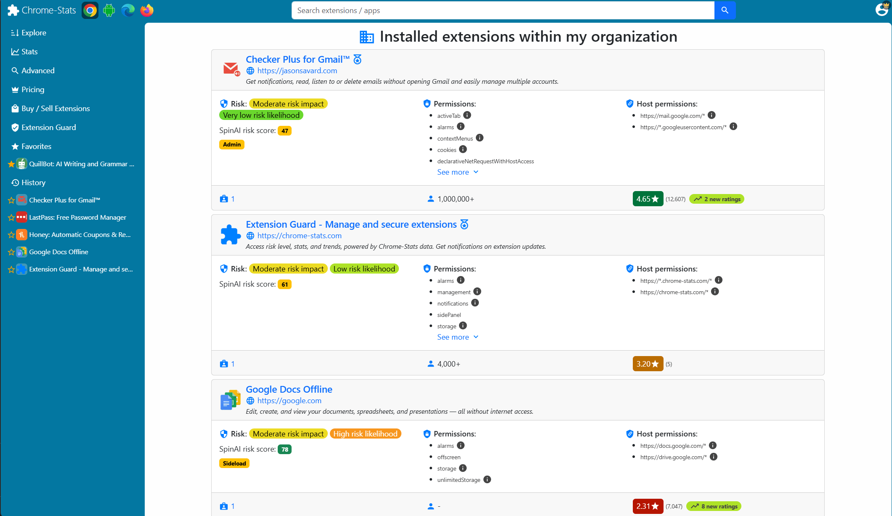Select the Chrome browser icon
The image size is (892, 516).
click(x=90, y=11)
